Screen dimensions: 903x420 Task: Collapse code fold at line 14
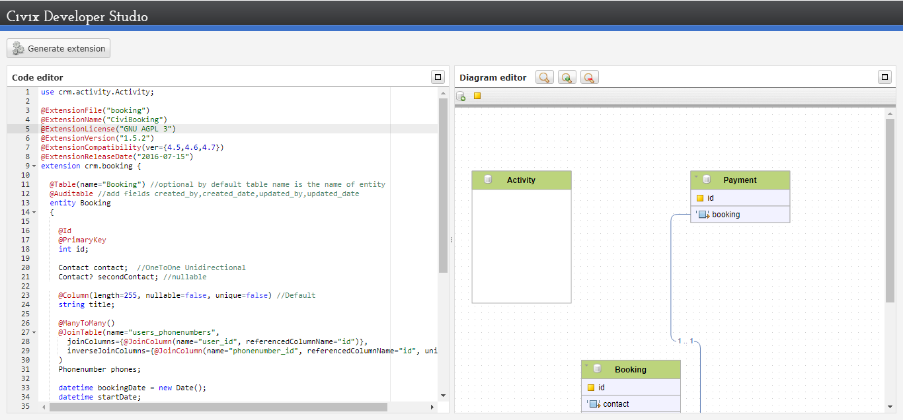tap(34, 213)
